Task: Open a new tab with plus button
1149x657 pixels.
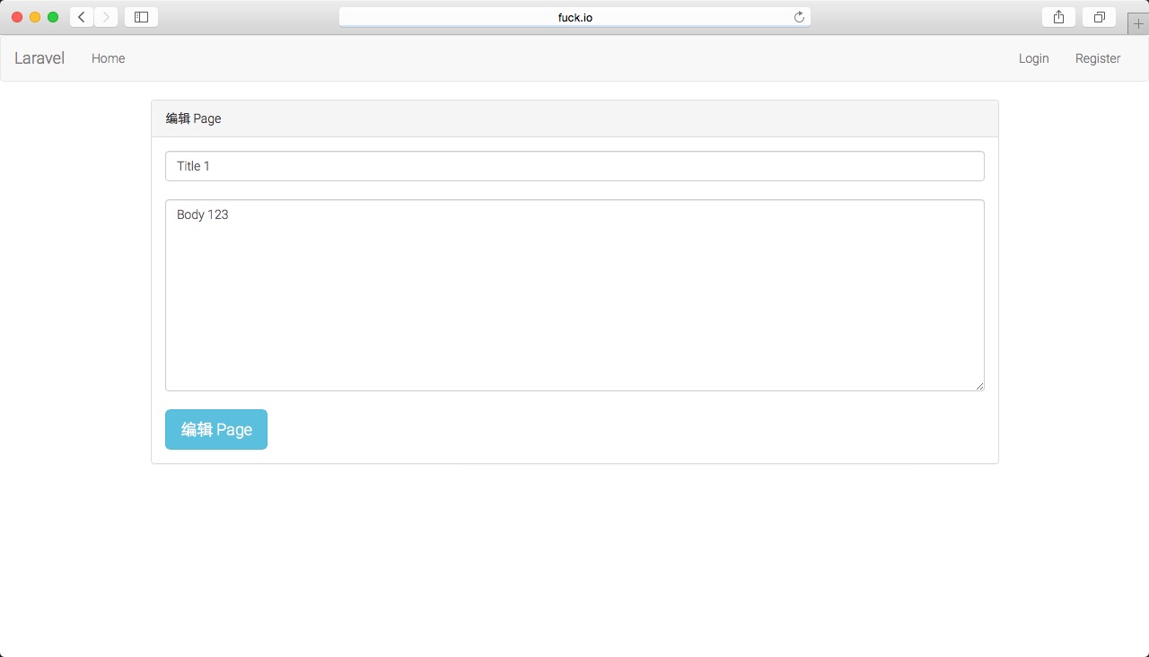Action: [1138, 24]
